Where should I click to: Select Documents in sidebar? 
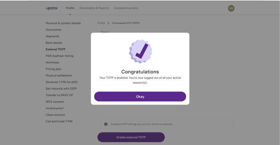(x=53, y=30)
